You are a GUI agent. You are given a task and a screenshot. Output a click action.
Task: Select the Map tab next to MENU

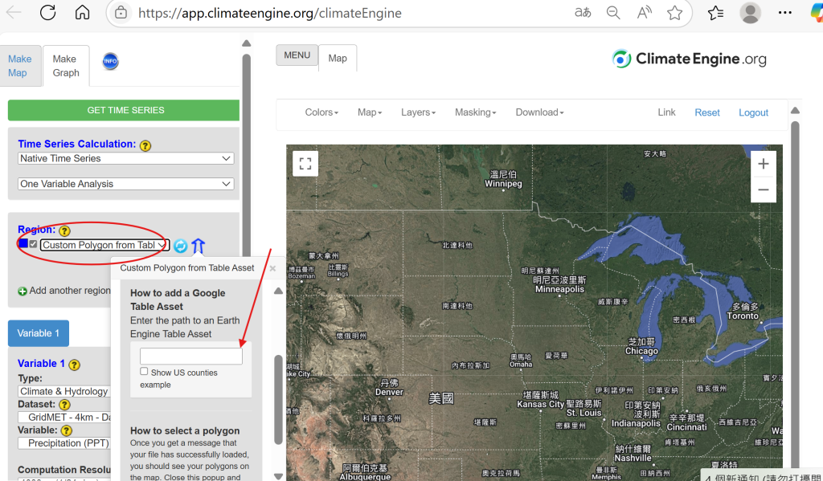[338, 59]
